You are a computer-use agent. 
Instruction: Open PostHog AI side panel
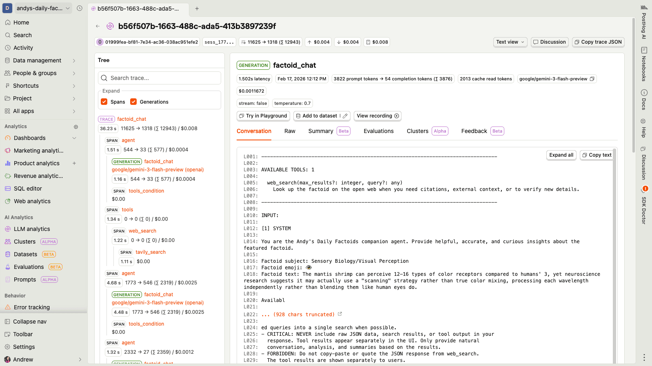(644, 22)
